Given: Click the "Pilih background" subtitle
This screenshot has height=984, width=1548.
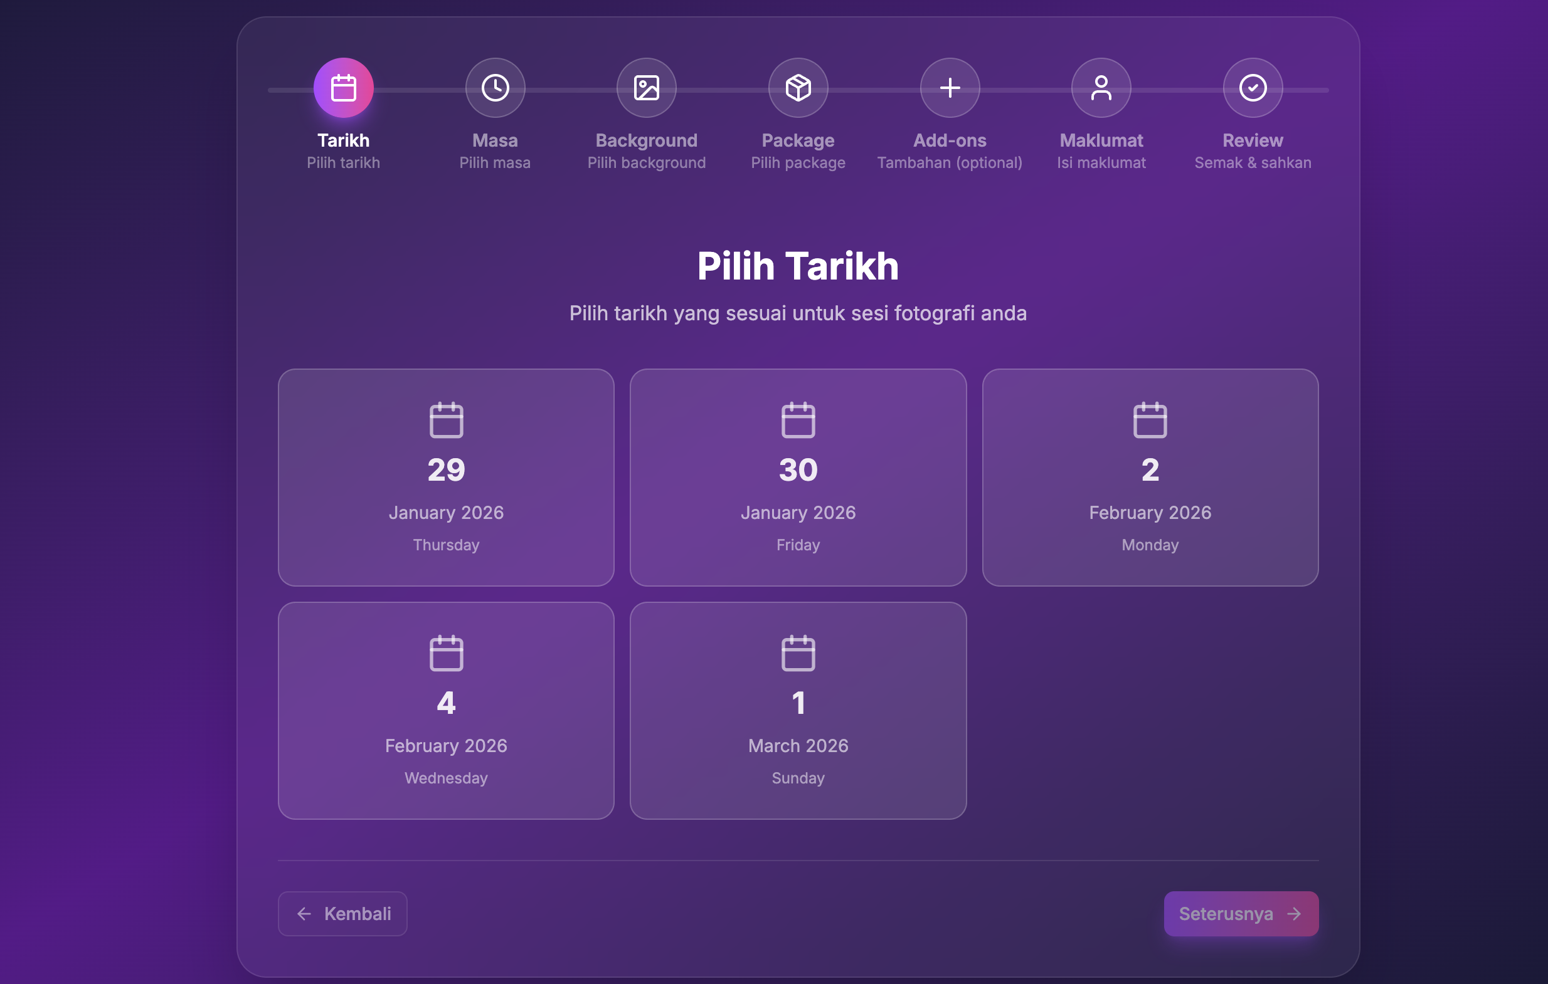Looking at the screenshot, I should point(646,162).
